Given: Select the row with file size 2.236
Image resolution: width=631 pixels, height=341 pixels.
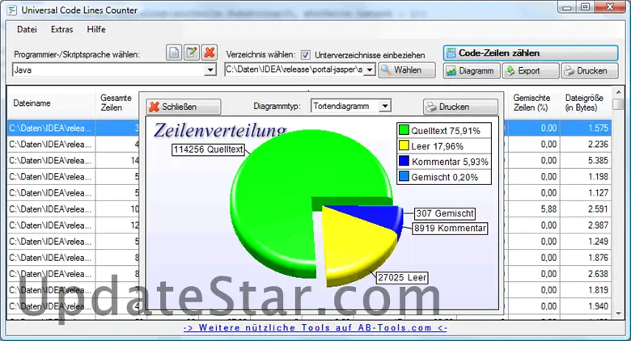Looking at the screenshot, I should click(x=309, y=145).
